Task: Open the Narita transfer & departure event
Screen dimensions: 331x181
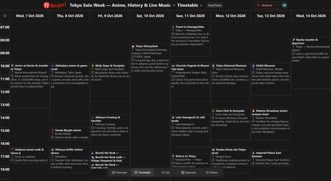Action: 311,63
